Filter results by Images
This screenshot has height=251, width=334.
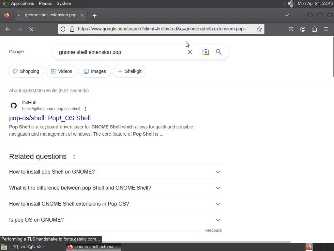click(x=95, y=71)
